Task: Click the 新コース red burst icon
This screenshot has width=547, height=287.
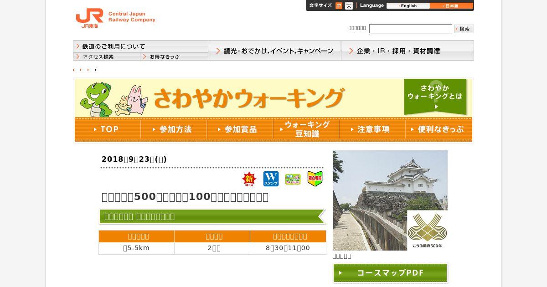Action: [x=249, y=179]
